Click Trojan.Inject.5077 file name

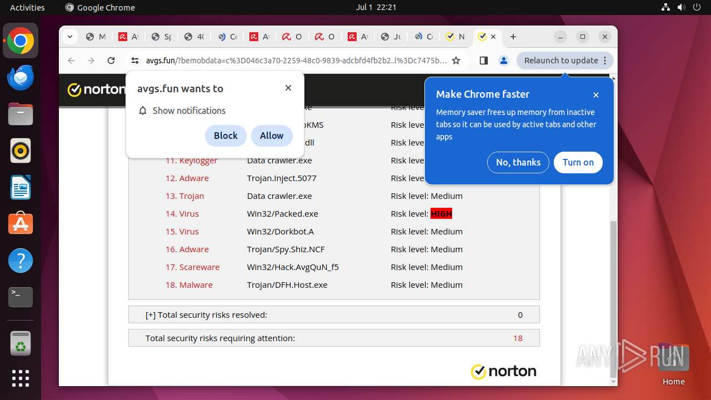(x=282, y=178)
